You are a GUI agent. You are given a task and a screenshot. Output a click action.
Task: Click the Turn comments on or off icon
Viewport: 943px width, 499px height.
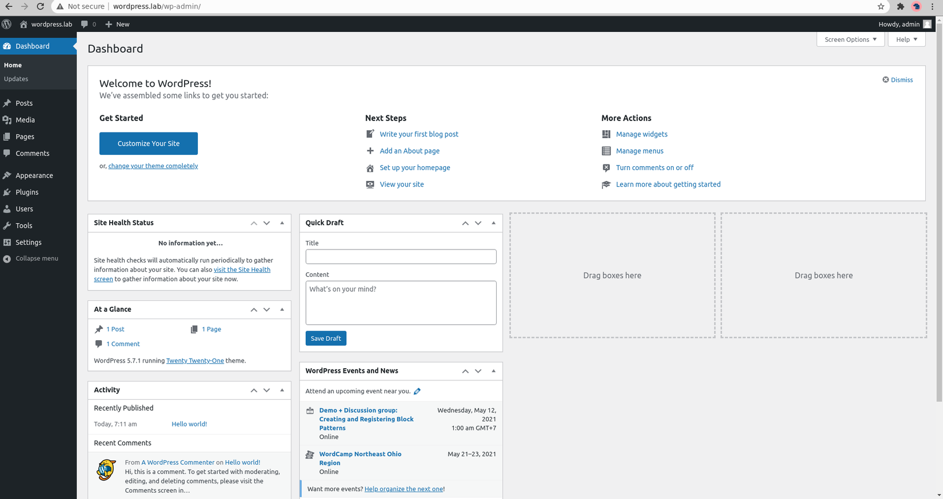pyautogui.click(x=606, y=168)
